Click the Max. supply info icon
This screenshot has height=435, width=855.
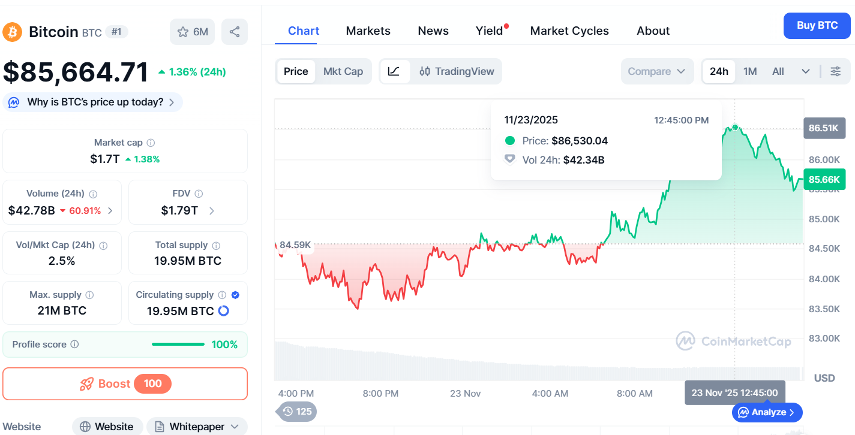89,295
